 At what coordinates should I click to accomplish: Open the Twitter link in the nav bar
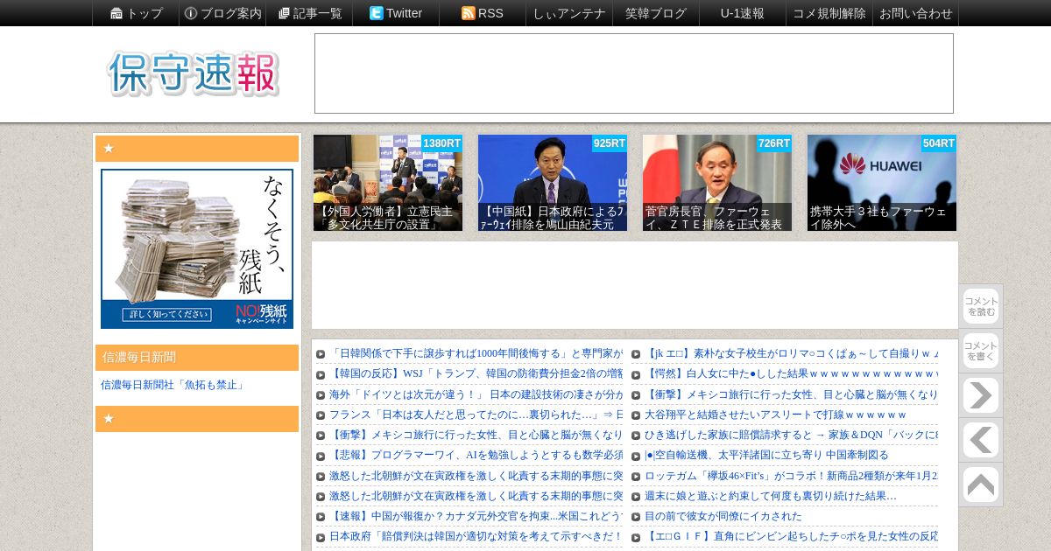pyautogui.click(x=396, y=13)
